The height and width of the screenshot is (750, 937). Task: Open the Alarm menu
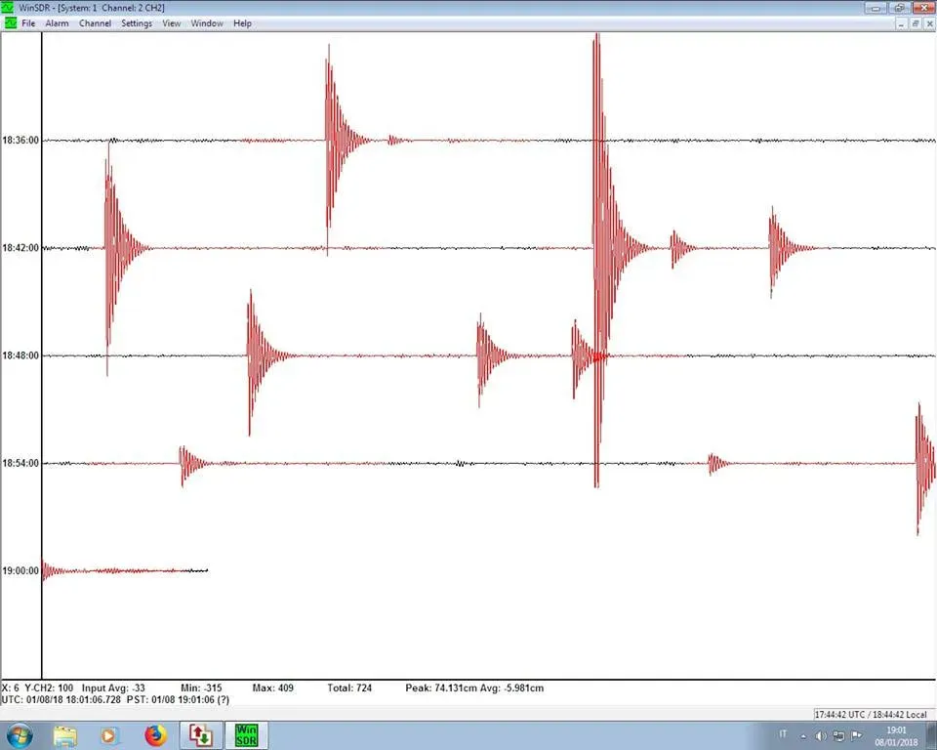[57, 23]
